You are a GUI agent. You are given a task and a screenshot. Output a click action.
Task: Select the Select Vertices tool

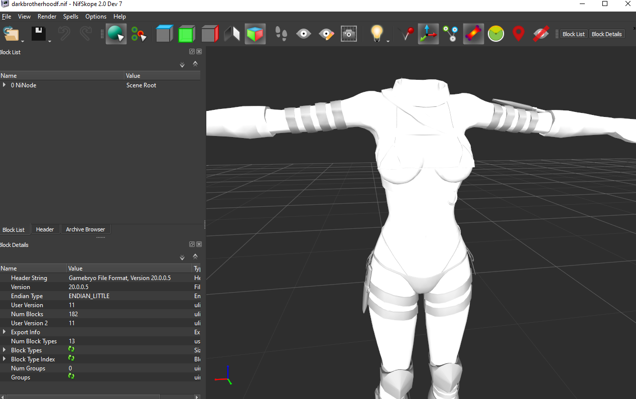click(139, 34)
